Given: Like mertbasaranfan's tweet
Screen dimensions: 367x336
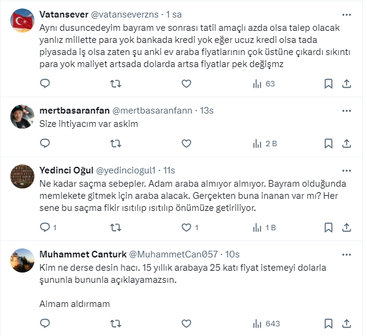Looking at the screenshot, I should pyautogui.click(x=187, y=143).
